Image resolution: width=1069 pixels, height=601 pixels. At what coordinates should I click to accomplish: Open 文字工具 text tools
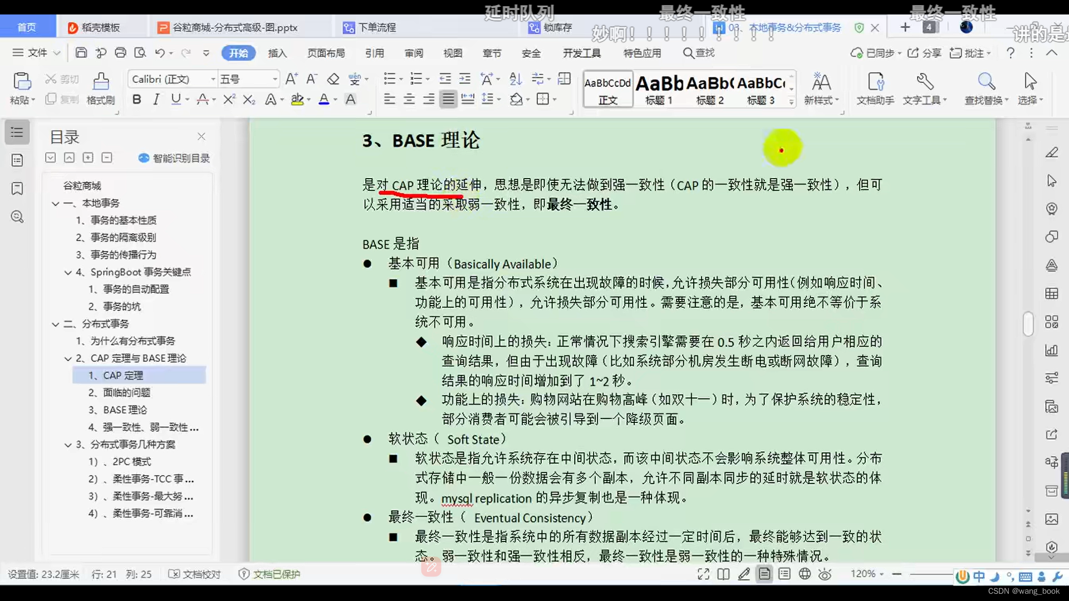924,89
